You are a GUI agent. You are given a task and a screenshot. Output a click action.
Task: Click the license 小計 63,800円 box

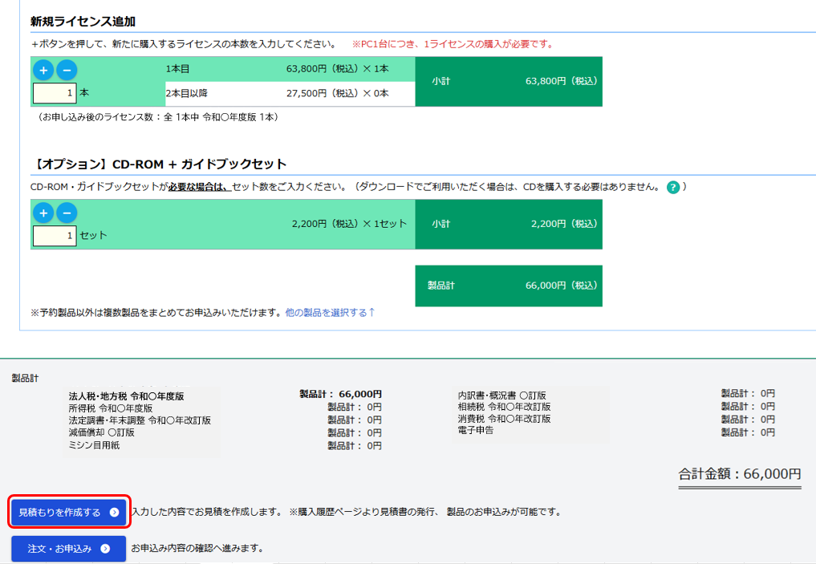(509, 82)
